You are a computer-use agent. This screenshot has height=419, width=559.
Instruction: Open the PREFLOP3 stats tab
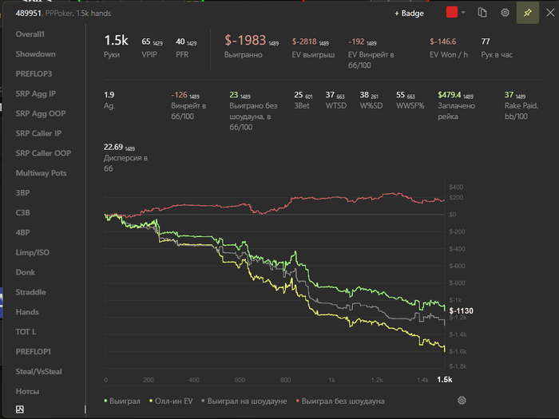click(34, 73)
